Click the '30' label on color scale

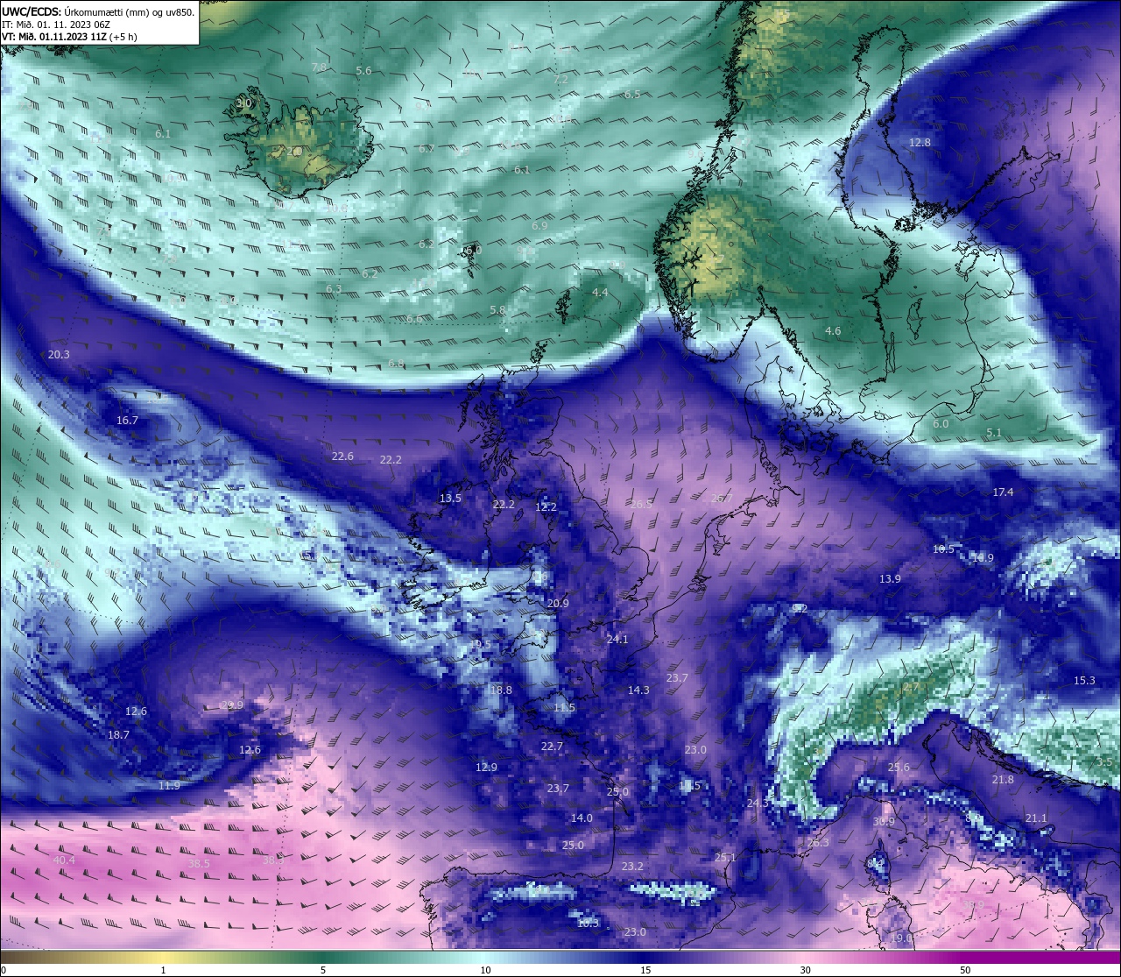[x=805, y=970]
